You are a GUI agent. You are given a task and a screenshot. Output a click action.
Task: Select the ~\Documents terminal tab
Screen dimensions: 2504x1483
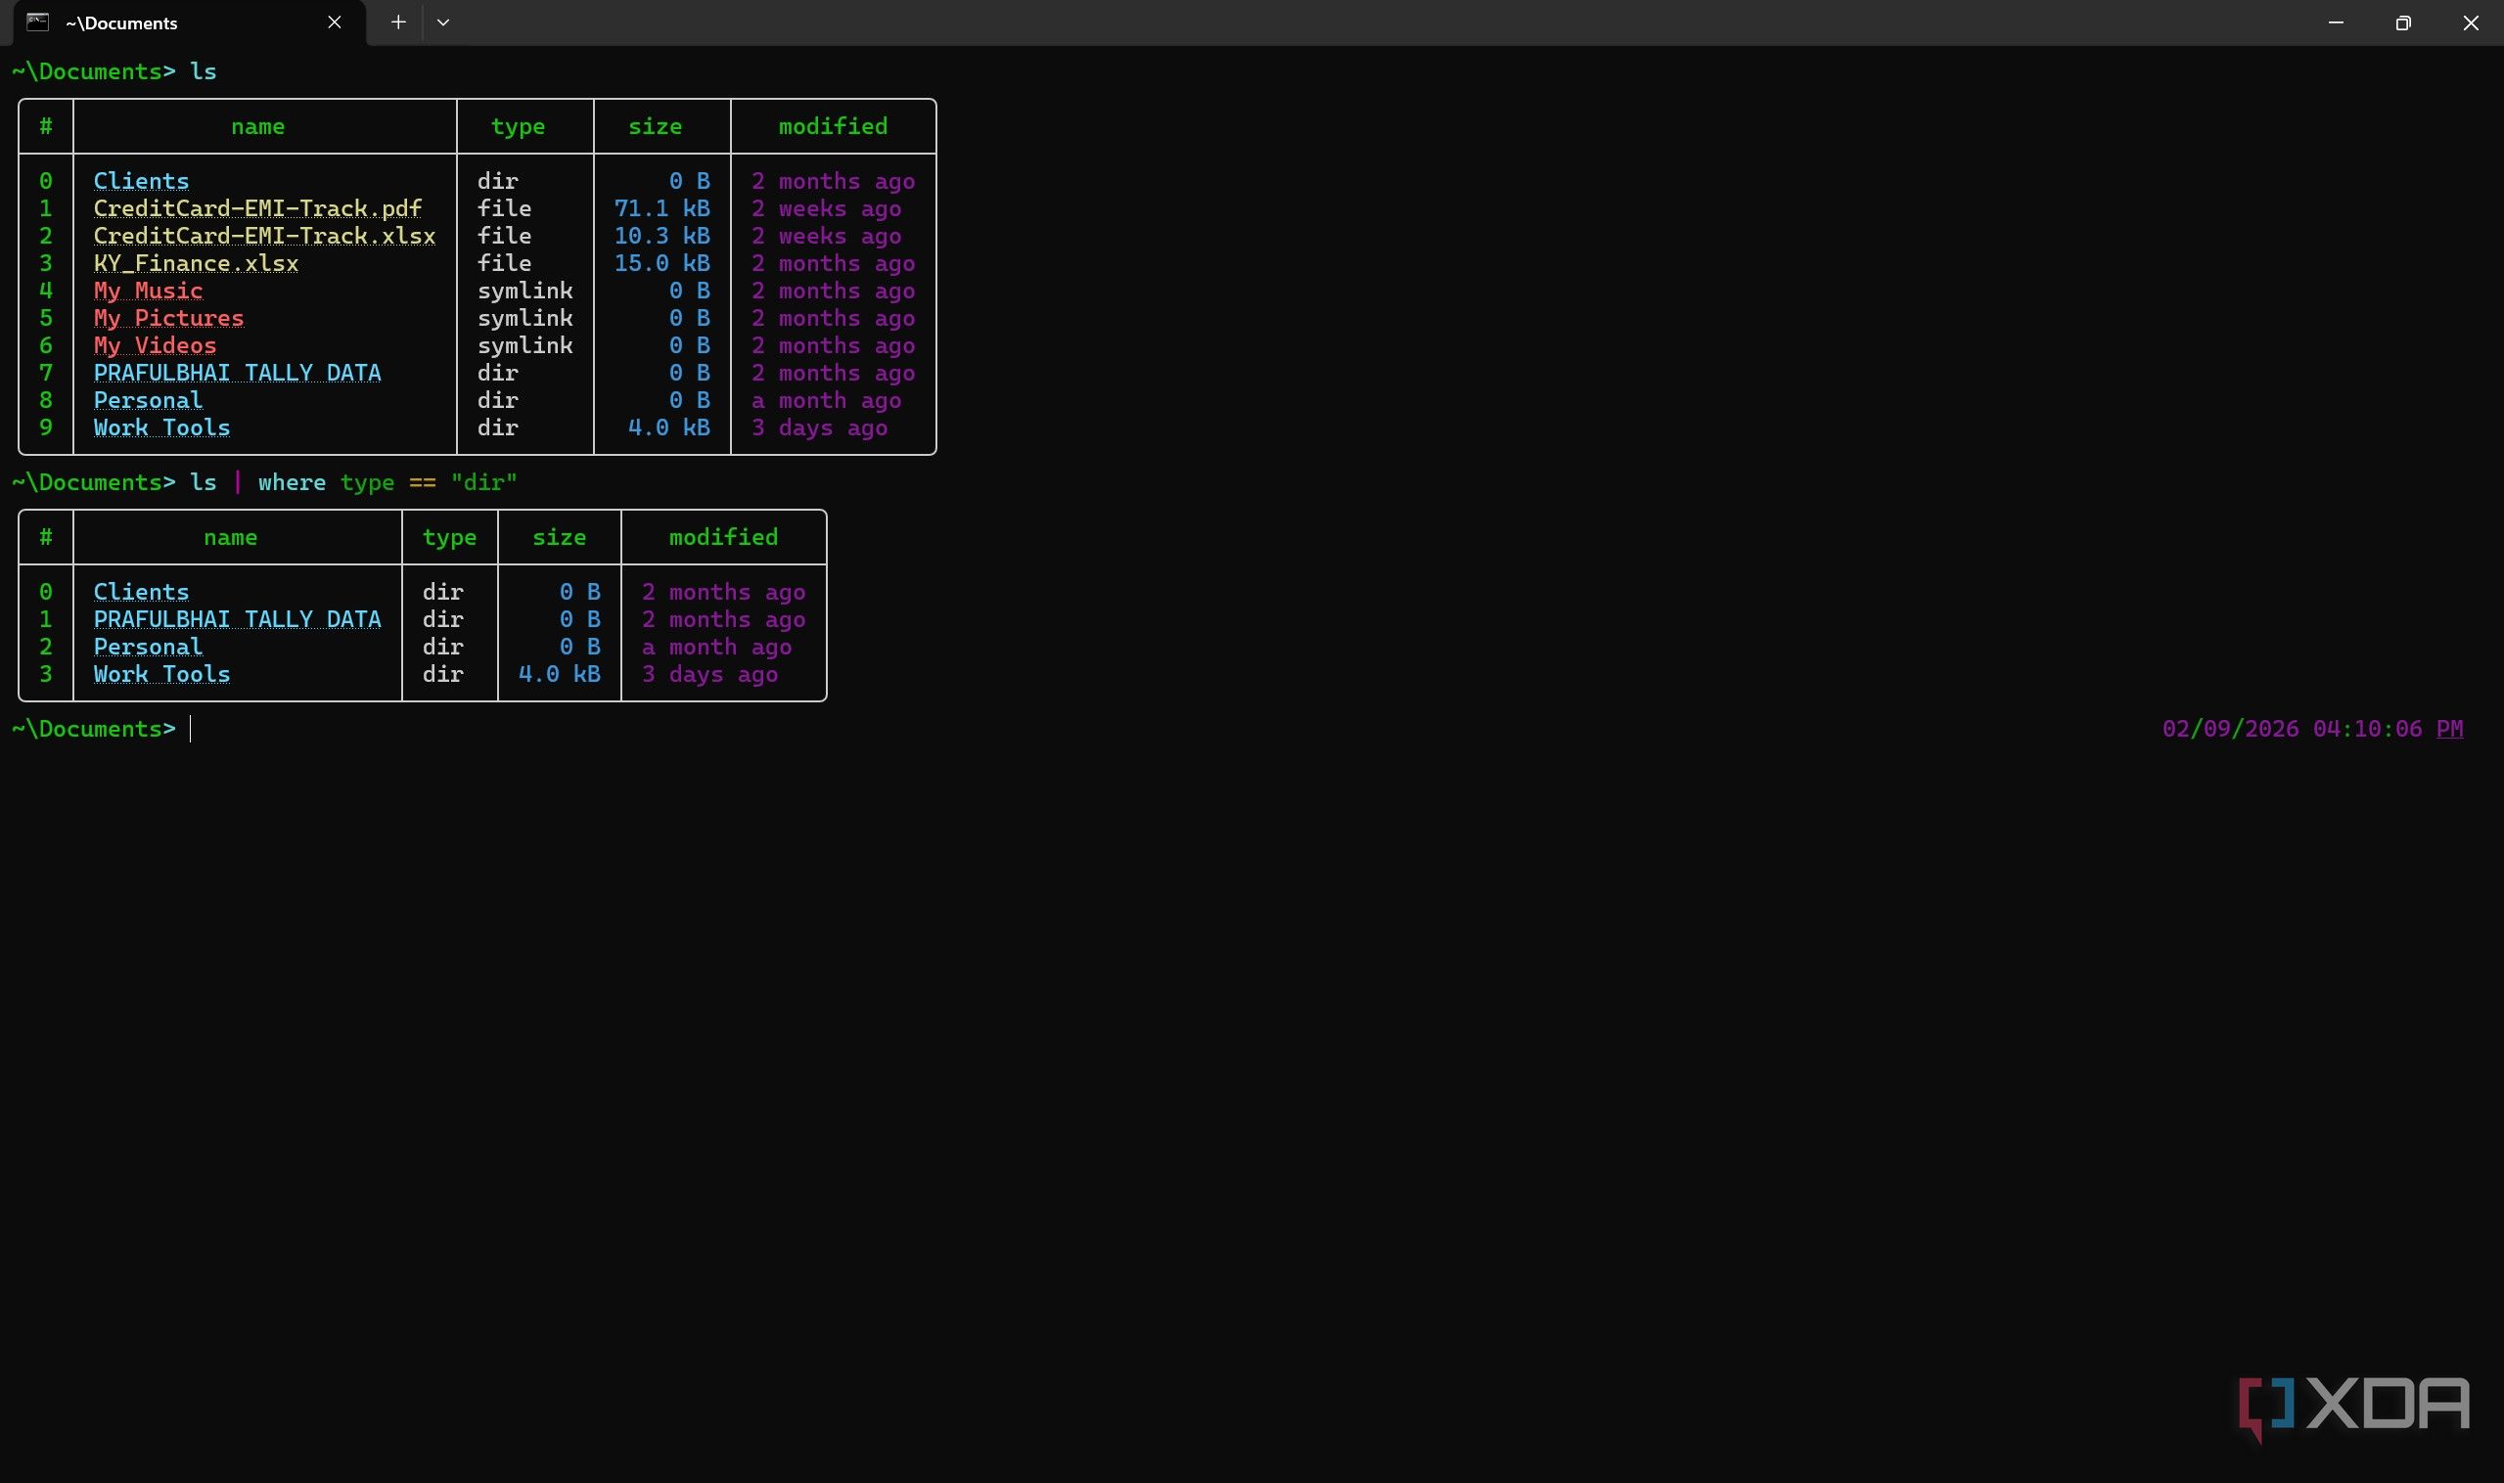[x=190, y=22]
